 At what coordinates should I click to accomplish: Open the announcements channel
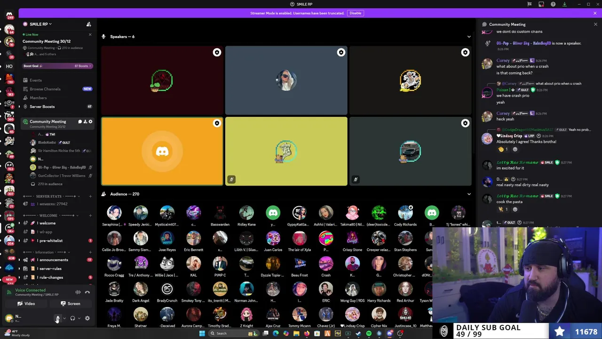point(56,260)
